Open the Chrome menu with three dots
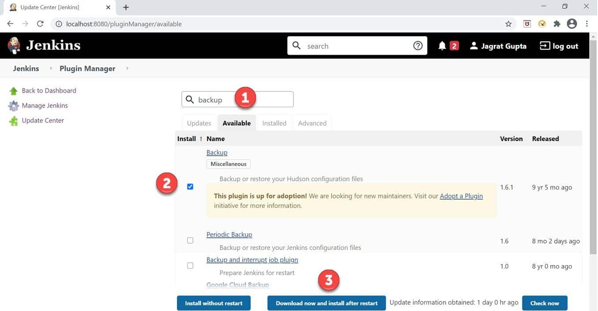598x311 pixels. pyautogui.click(x=587, y=23)
